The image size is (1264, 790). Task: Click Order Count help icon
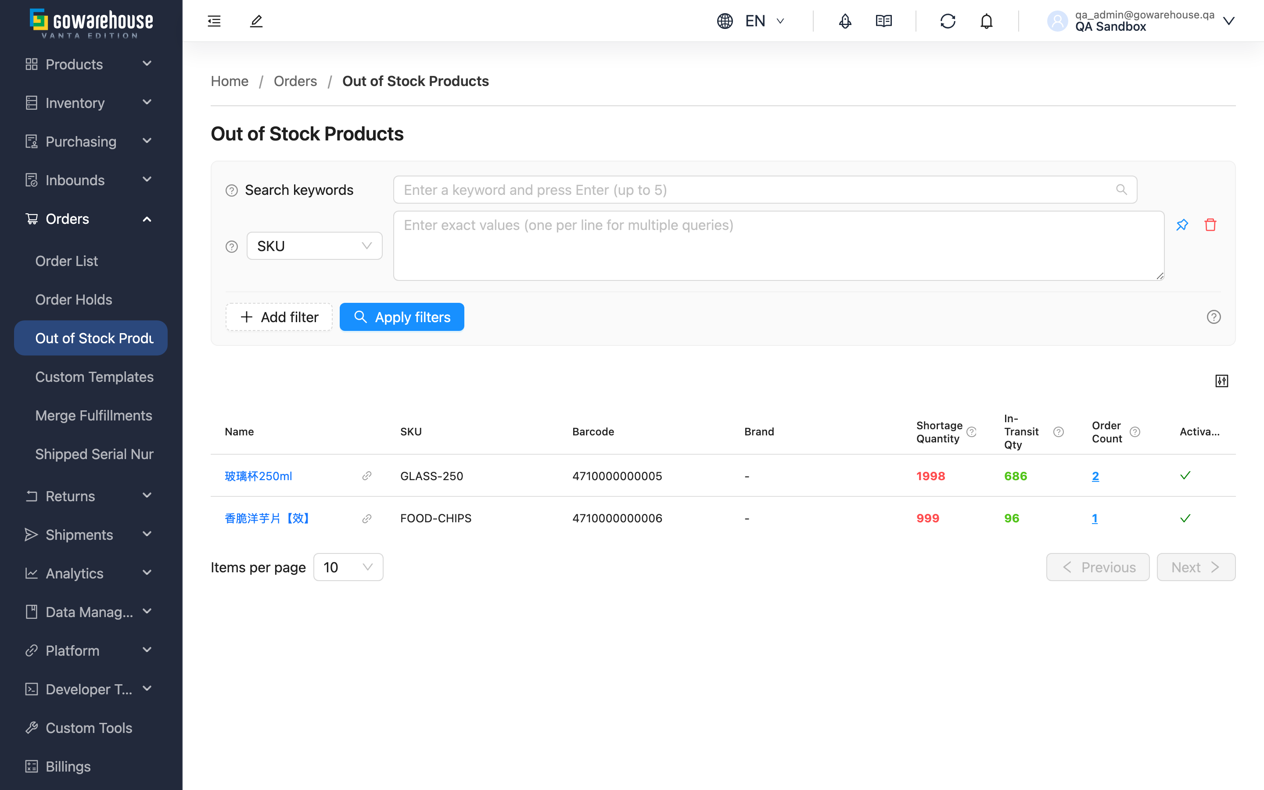click(x=1135, y=431)
